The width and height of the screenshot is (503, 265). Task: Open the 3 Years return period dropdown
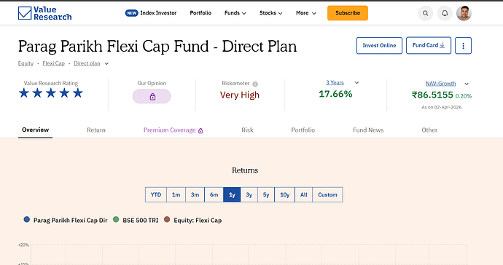pyautogui.click(x=356, y=83)
